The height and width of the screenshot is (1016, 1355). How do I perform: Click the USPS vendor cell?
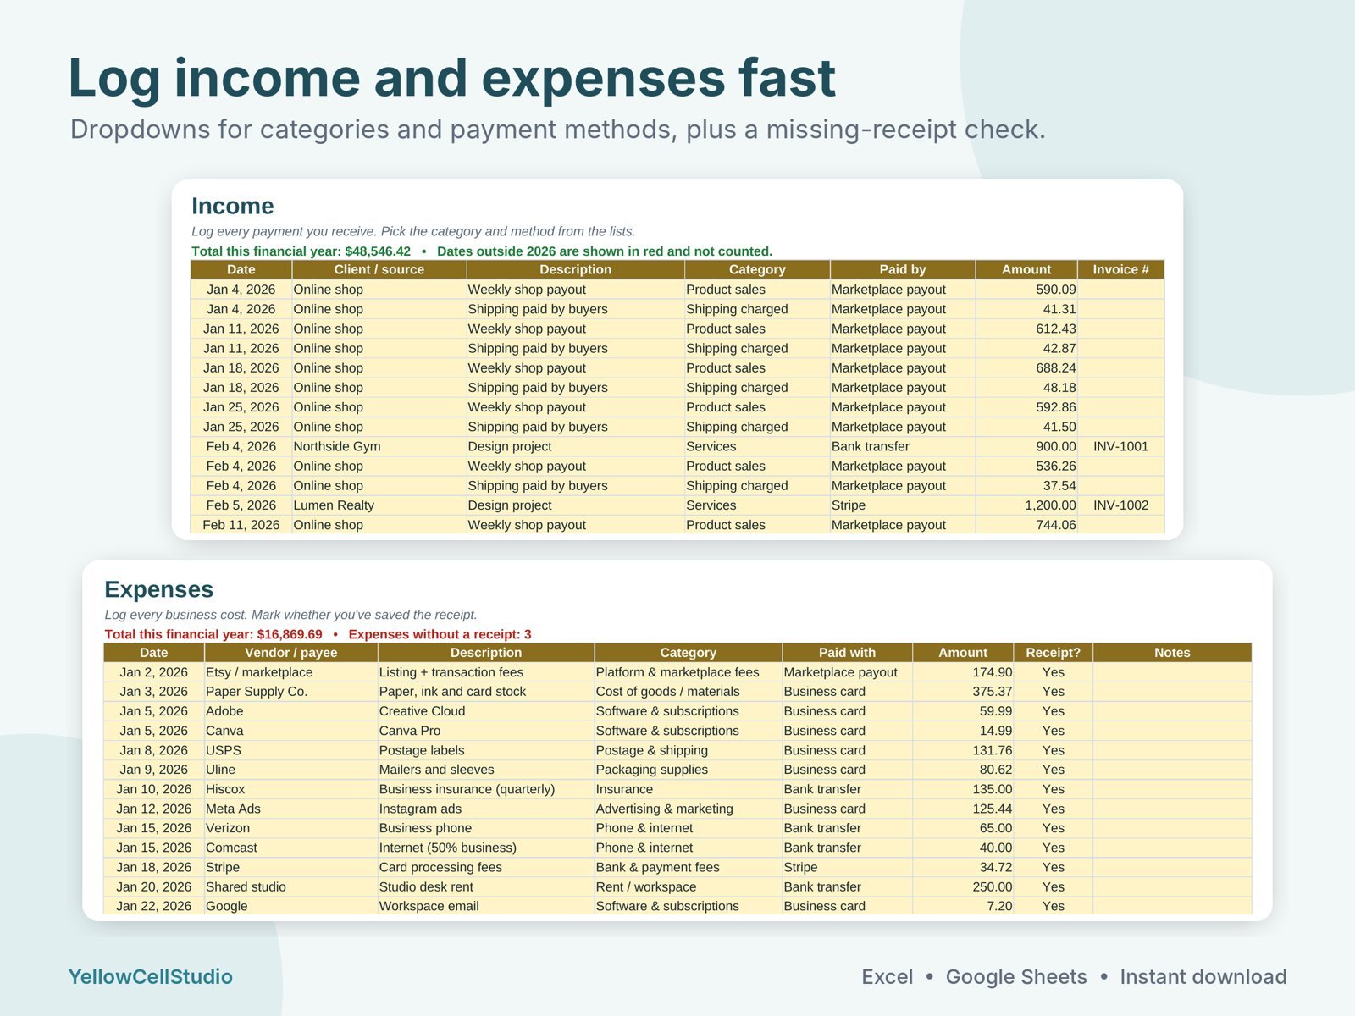(x=290, y=750)
